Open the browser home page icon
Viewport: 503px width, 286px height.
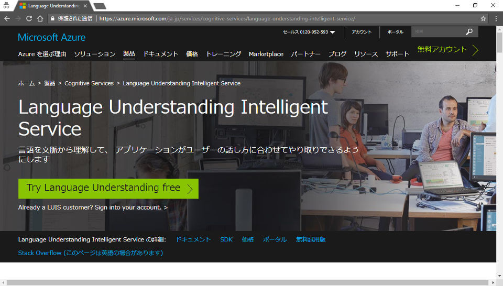40,19
